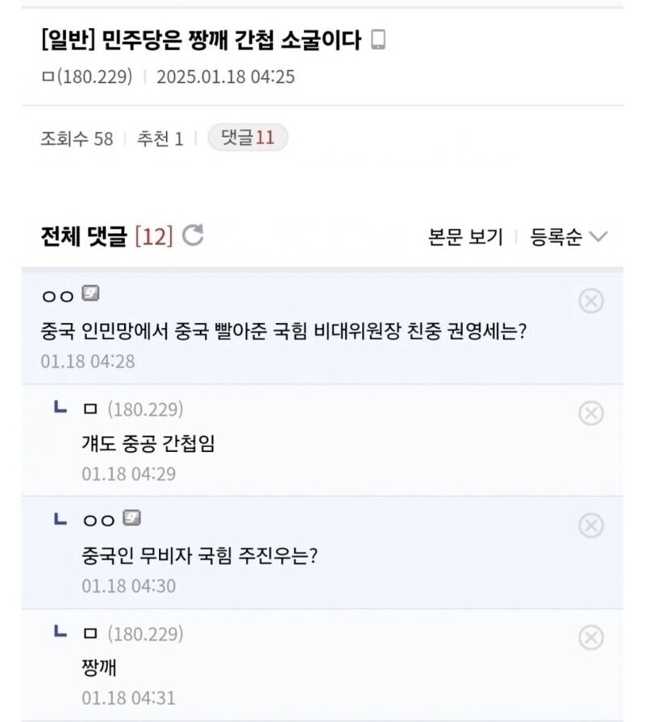Click the 전체 댓글 [12] heading
This screenshot has height=722, width=645.
106,236
